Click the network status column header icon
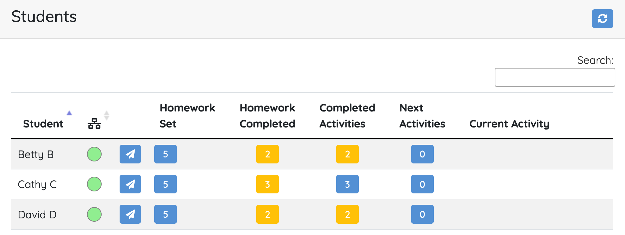 (x=94, y=123)
